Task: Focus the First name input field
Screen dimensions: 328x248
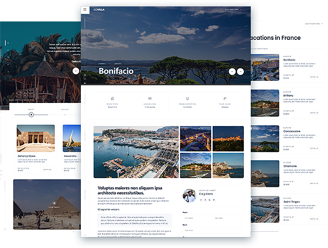Action: [196, 218]
